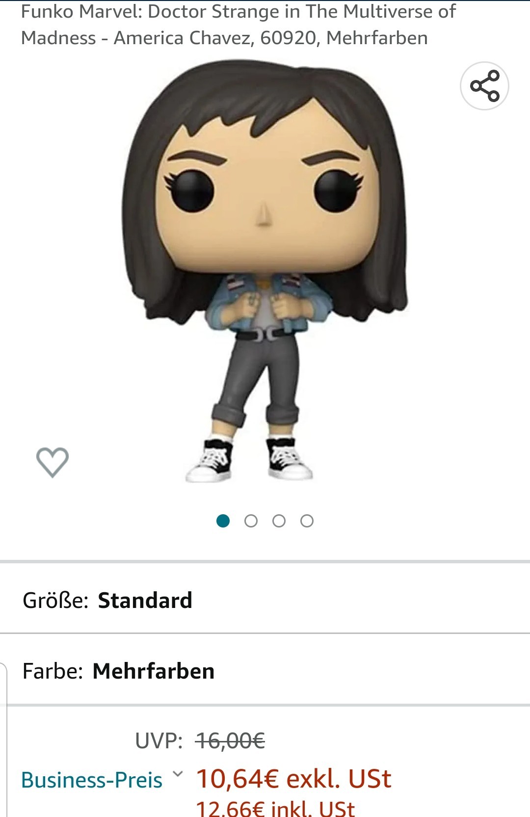Tap the share icon
530x817 pixels.
click(484, 86)
